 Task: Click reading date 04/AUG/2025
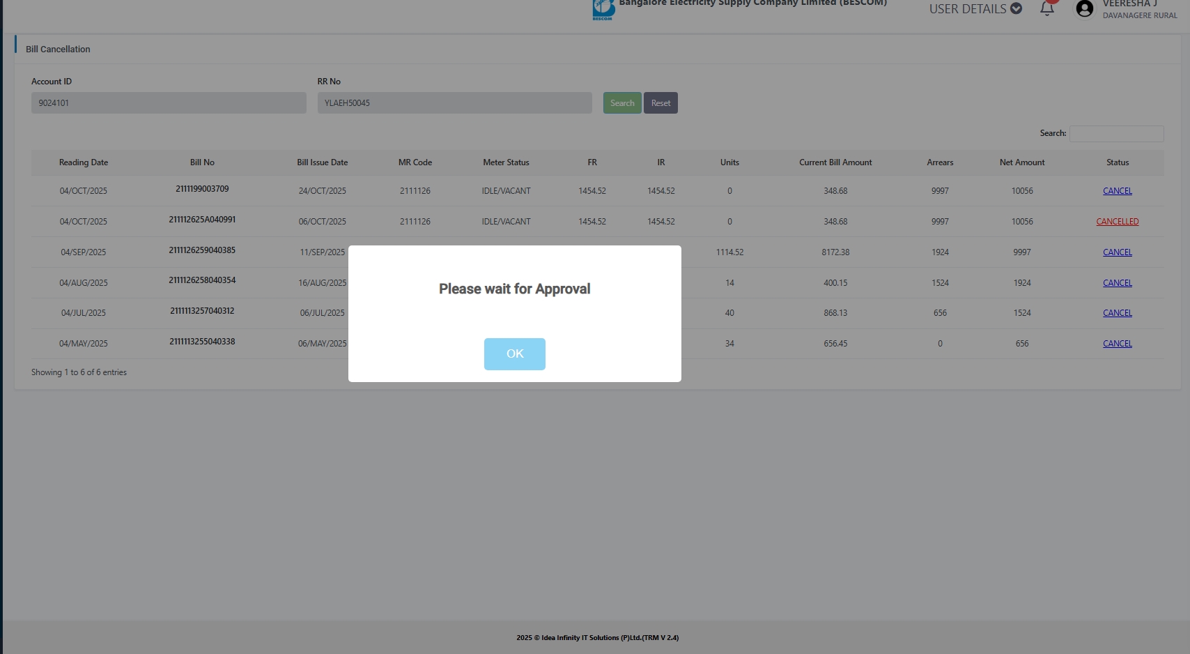(84, 283)
